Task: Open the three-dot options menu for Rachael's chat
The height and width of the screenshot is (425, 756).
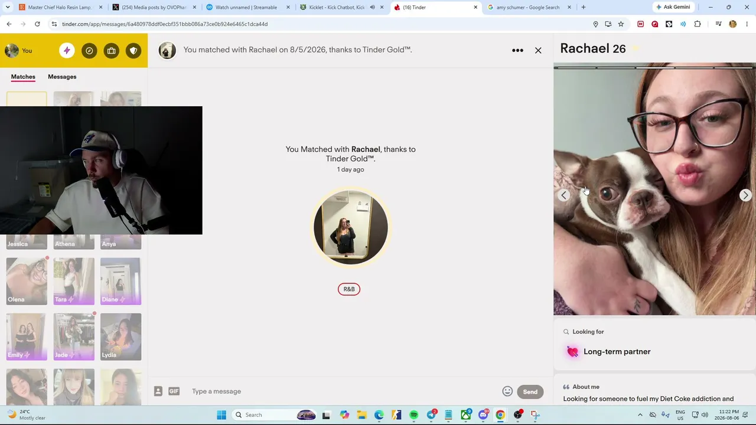Action: pos(517,50)
